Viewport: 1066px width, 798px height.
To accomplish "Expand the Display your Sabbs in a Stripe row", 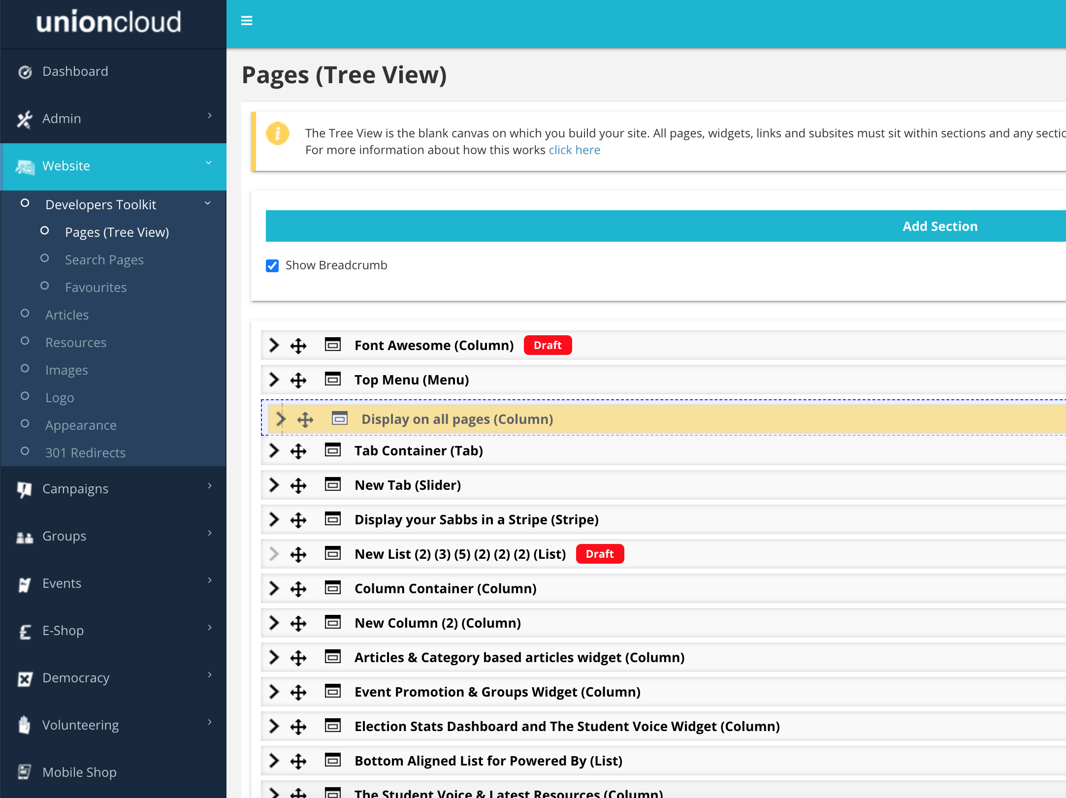I will [x=274, y=519].
